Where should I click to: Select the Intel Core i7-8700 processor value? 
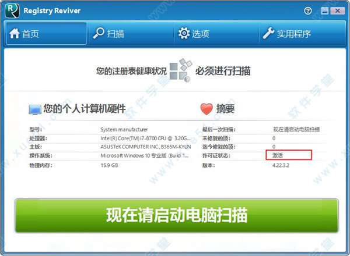coord(145,138)
